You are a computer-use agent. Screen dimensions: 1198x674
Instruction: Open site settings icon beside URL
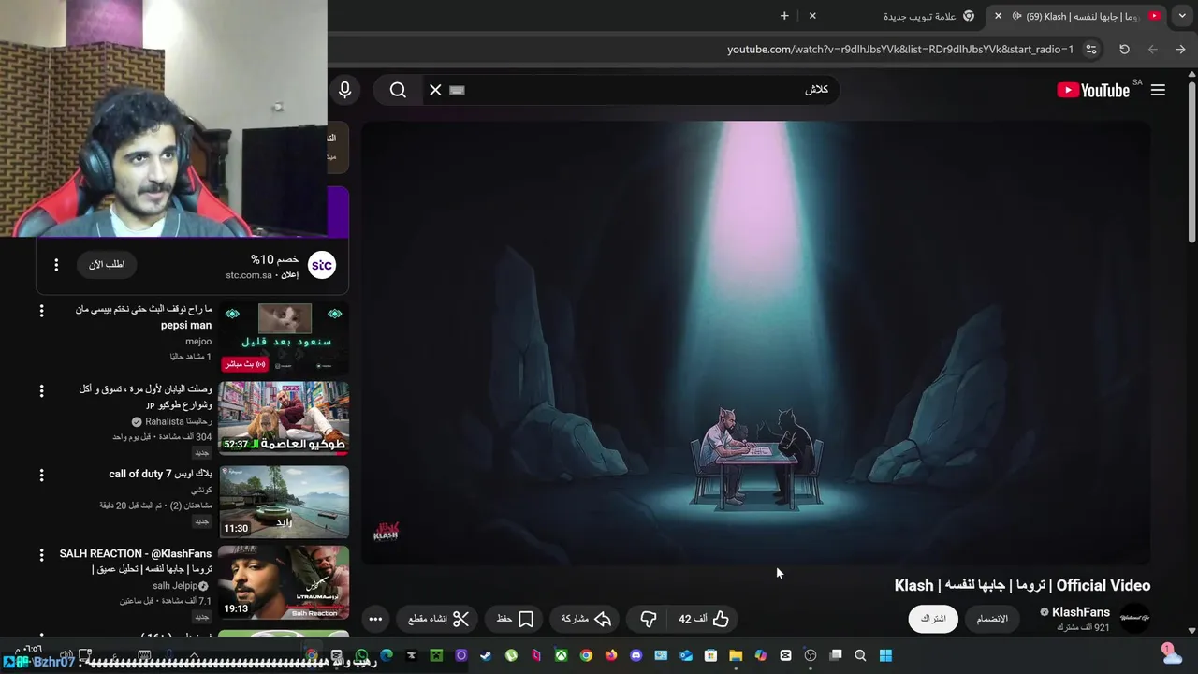(x=1091, y=49)
